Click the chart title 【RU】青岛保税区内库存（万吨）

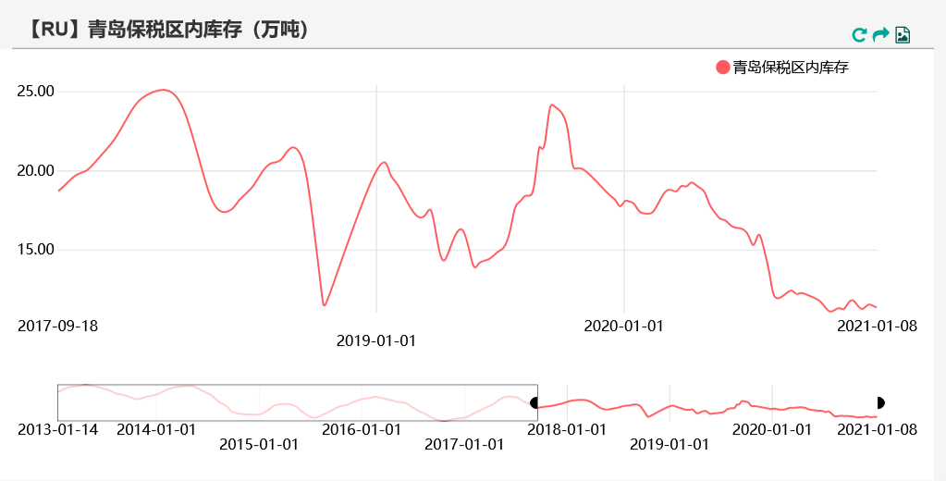(x=167, y=29)
